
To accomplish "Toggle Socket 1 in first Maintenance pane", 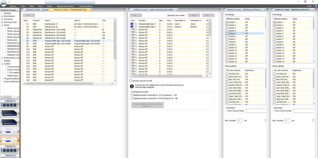I will point(227,22).
